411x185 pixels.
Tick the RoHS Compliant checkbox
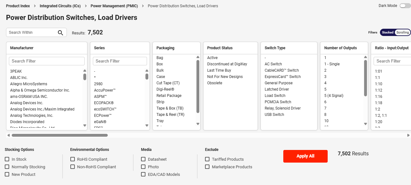click(73, 159)
